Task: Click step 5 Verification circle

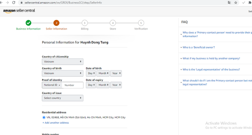Action: pyautogui.click(x=141, y=23)
